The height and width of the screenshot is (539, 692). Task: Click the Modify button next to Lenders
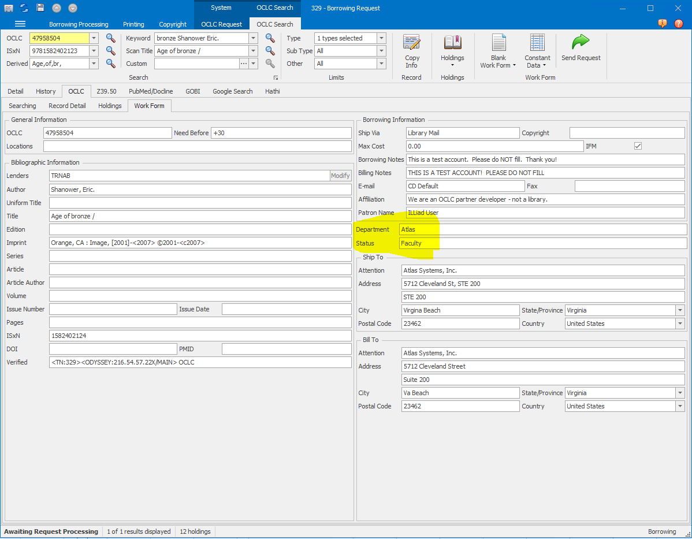340,175
